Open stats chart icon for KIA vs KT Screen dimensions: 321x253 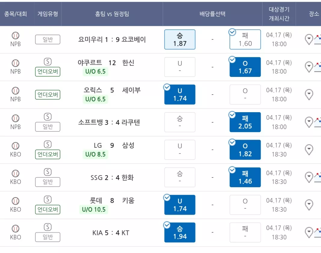pyautogui.click(x=318, y=232)
